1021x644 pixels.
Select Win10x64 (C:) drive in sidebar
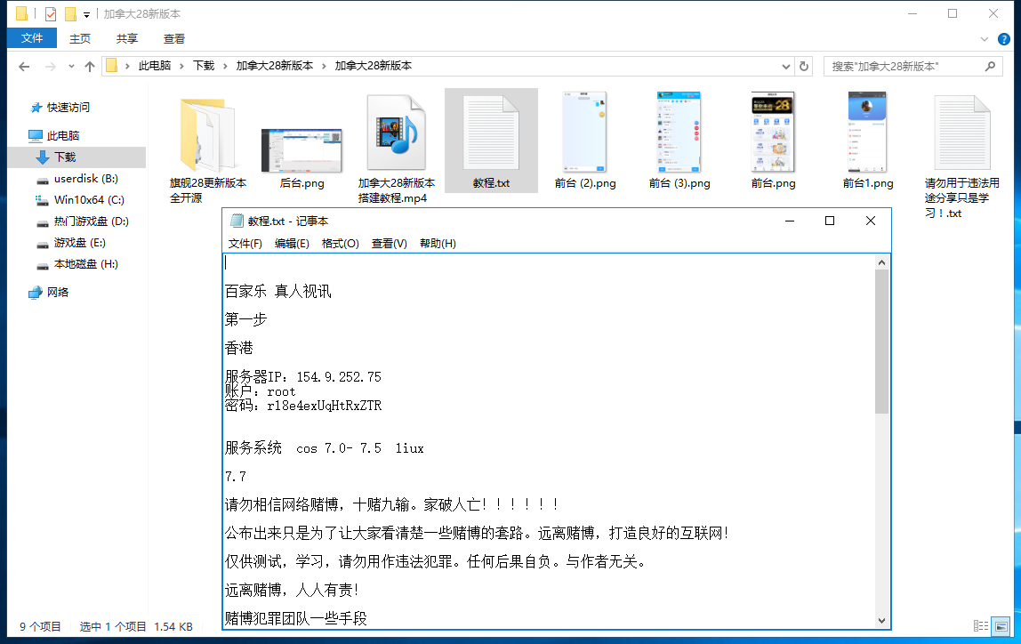click(88, 200)
